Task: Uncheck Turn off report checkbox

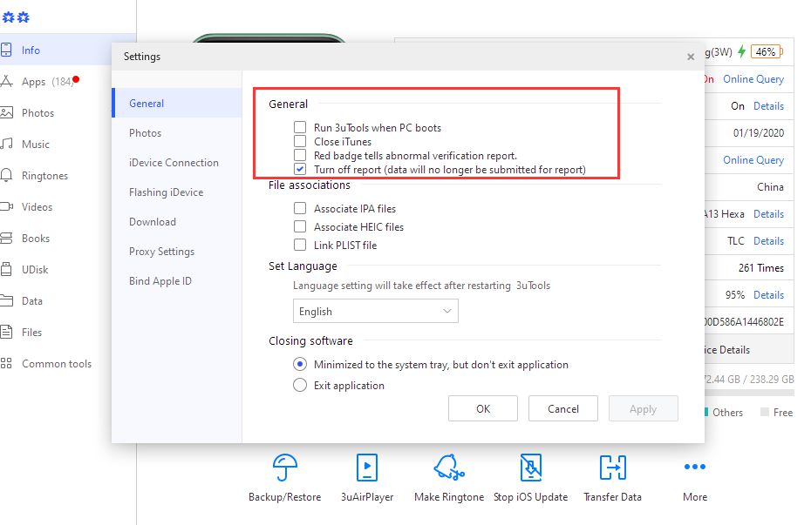Action: (300, 169)
